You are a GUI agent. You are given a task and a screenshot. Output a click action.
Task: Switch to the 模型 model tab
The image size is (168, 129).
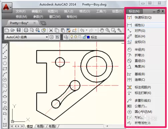(30, 126)
